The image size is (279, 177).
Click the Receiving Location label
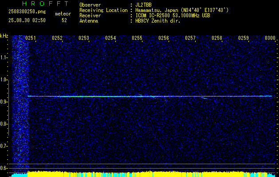103,10
